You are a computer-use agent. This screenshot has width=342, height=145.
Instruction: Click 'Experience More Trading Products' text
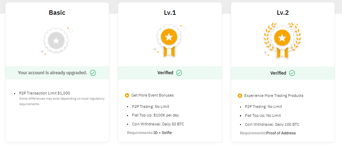coord(274,96)
